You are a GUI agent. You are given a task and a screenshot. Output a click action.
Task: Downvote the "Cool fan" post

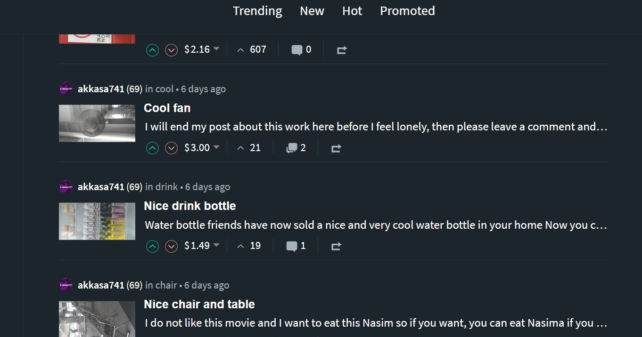pos(171,148)
